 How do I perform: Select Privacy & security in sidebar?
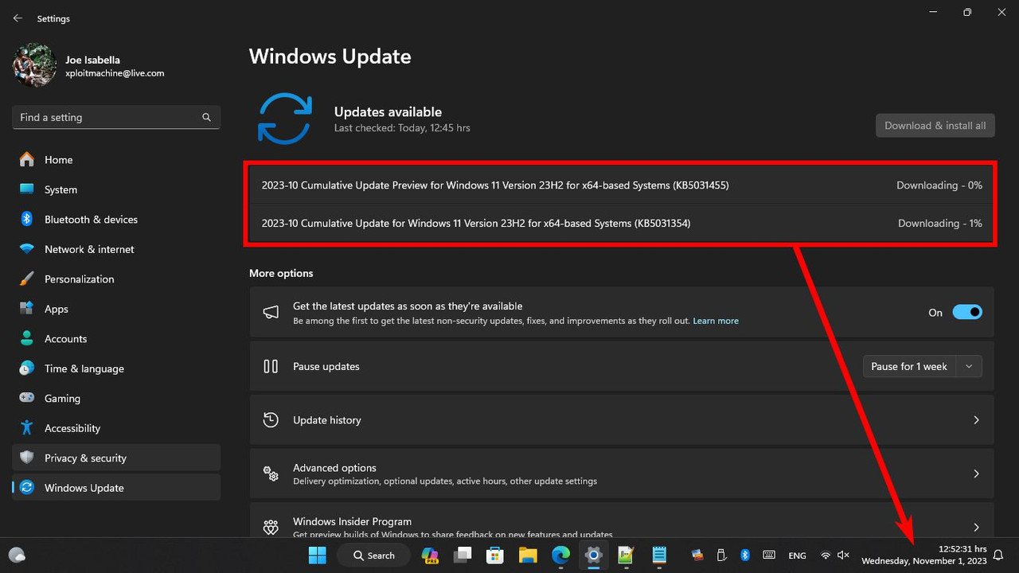pos(116,458)
